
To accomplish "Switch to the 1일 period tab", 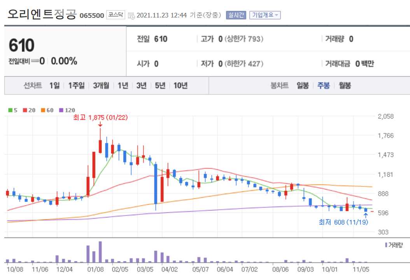I will pos(54,85).
